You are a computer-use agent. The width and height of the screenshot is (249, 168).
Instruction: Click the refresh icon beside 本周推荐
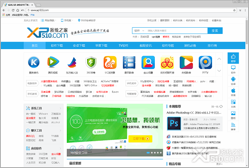pyautogui.click(x=221, y=106)
